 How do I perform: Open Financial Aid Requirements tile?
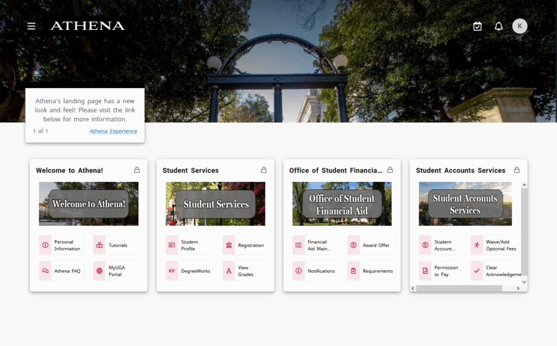372,271
